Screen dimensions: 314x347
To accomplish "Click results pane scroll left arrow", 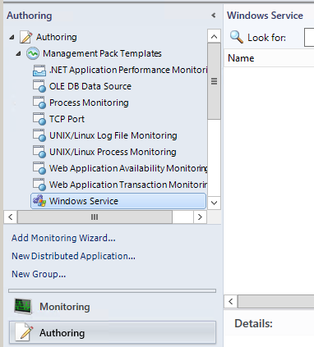I will pos(231,302).
